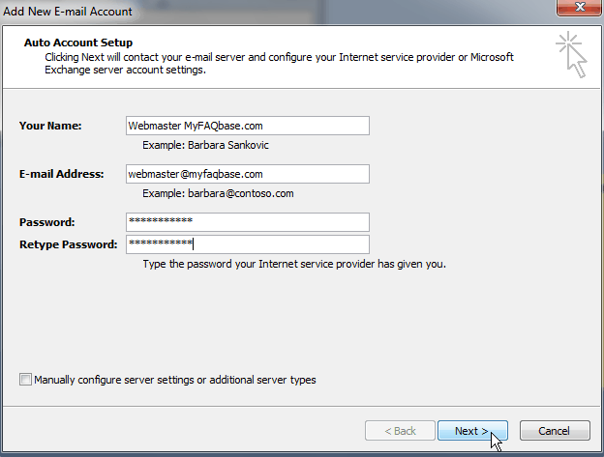Enable manually configure server settings checkbox
Image resolution: width=604 pixels, height=457 pixels.
pyautogui.click(x=25, y=380)
